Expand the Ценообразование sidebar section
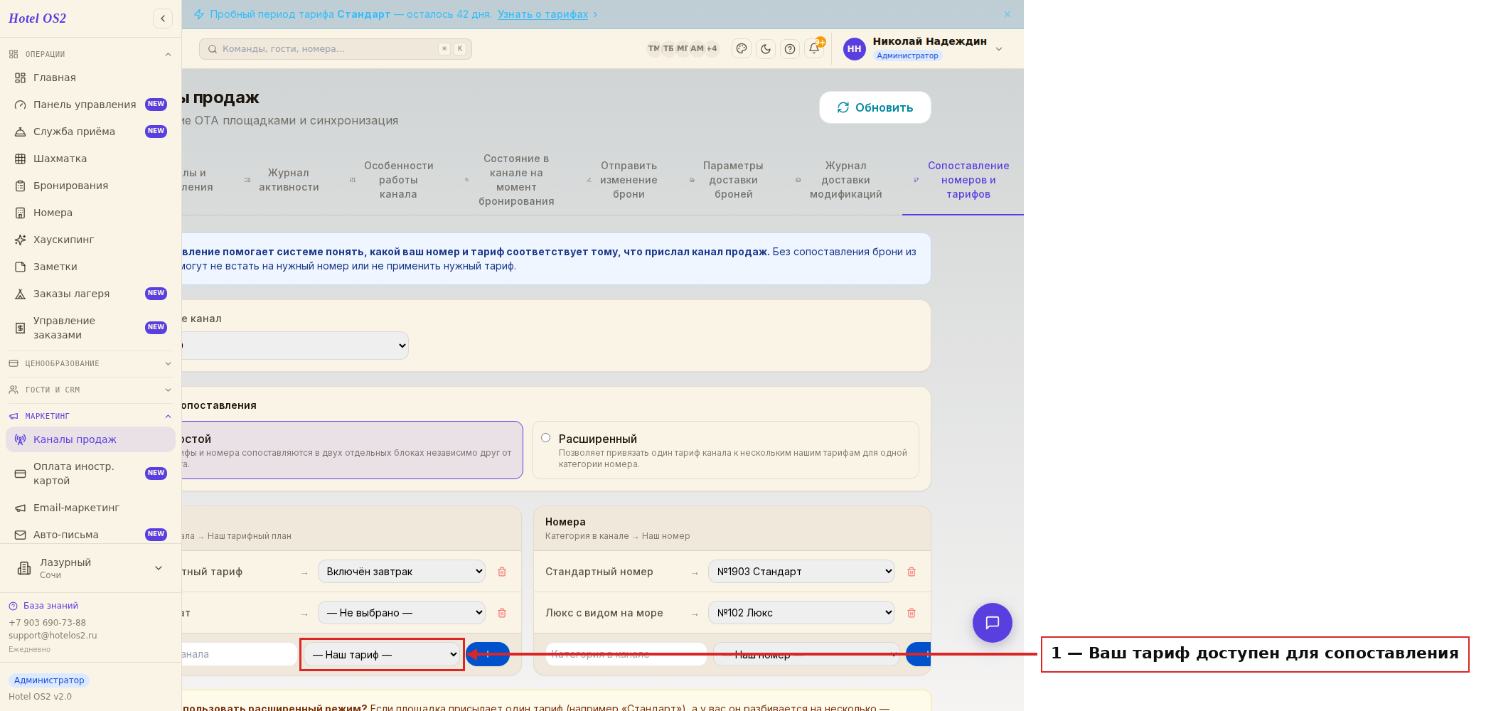Viewport: 1486px width, 711px height. click(90, 363)
